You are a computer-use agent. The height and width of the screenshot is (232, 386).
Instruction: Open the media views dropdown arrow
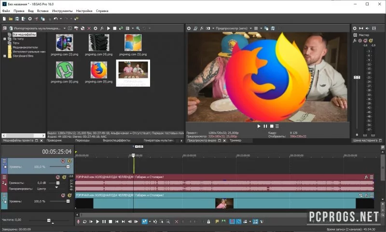click(133, 28)
